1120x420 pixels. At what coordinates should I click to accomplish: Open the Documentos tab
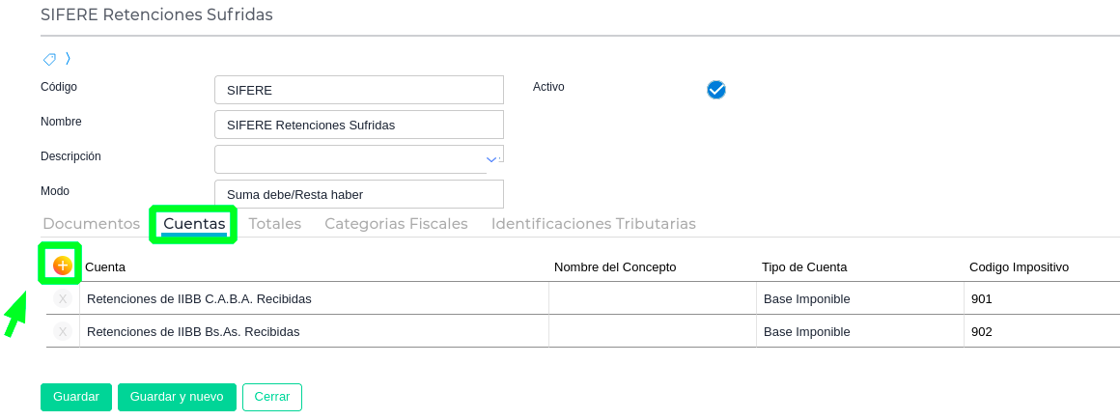pyautogui.click(x=92, y=224)
